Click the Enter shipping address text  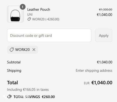tap(94, 70)
